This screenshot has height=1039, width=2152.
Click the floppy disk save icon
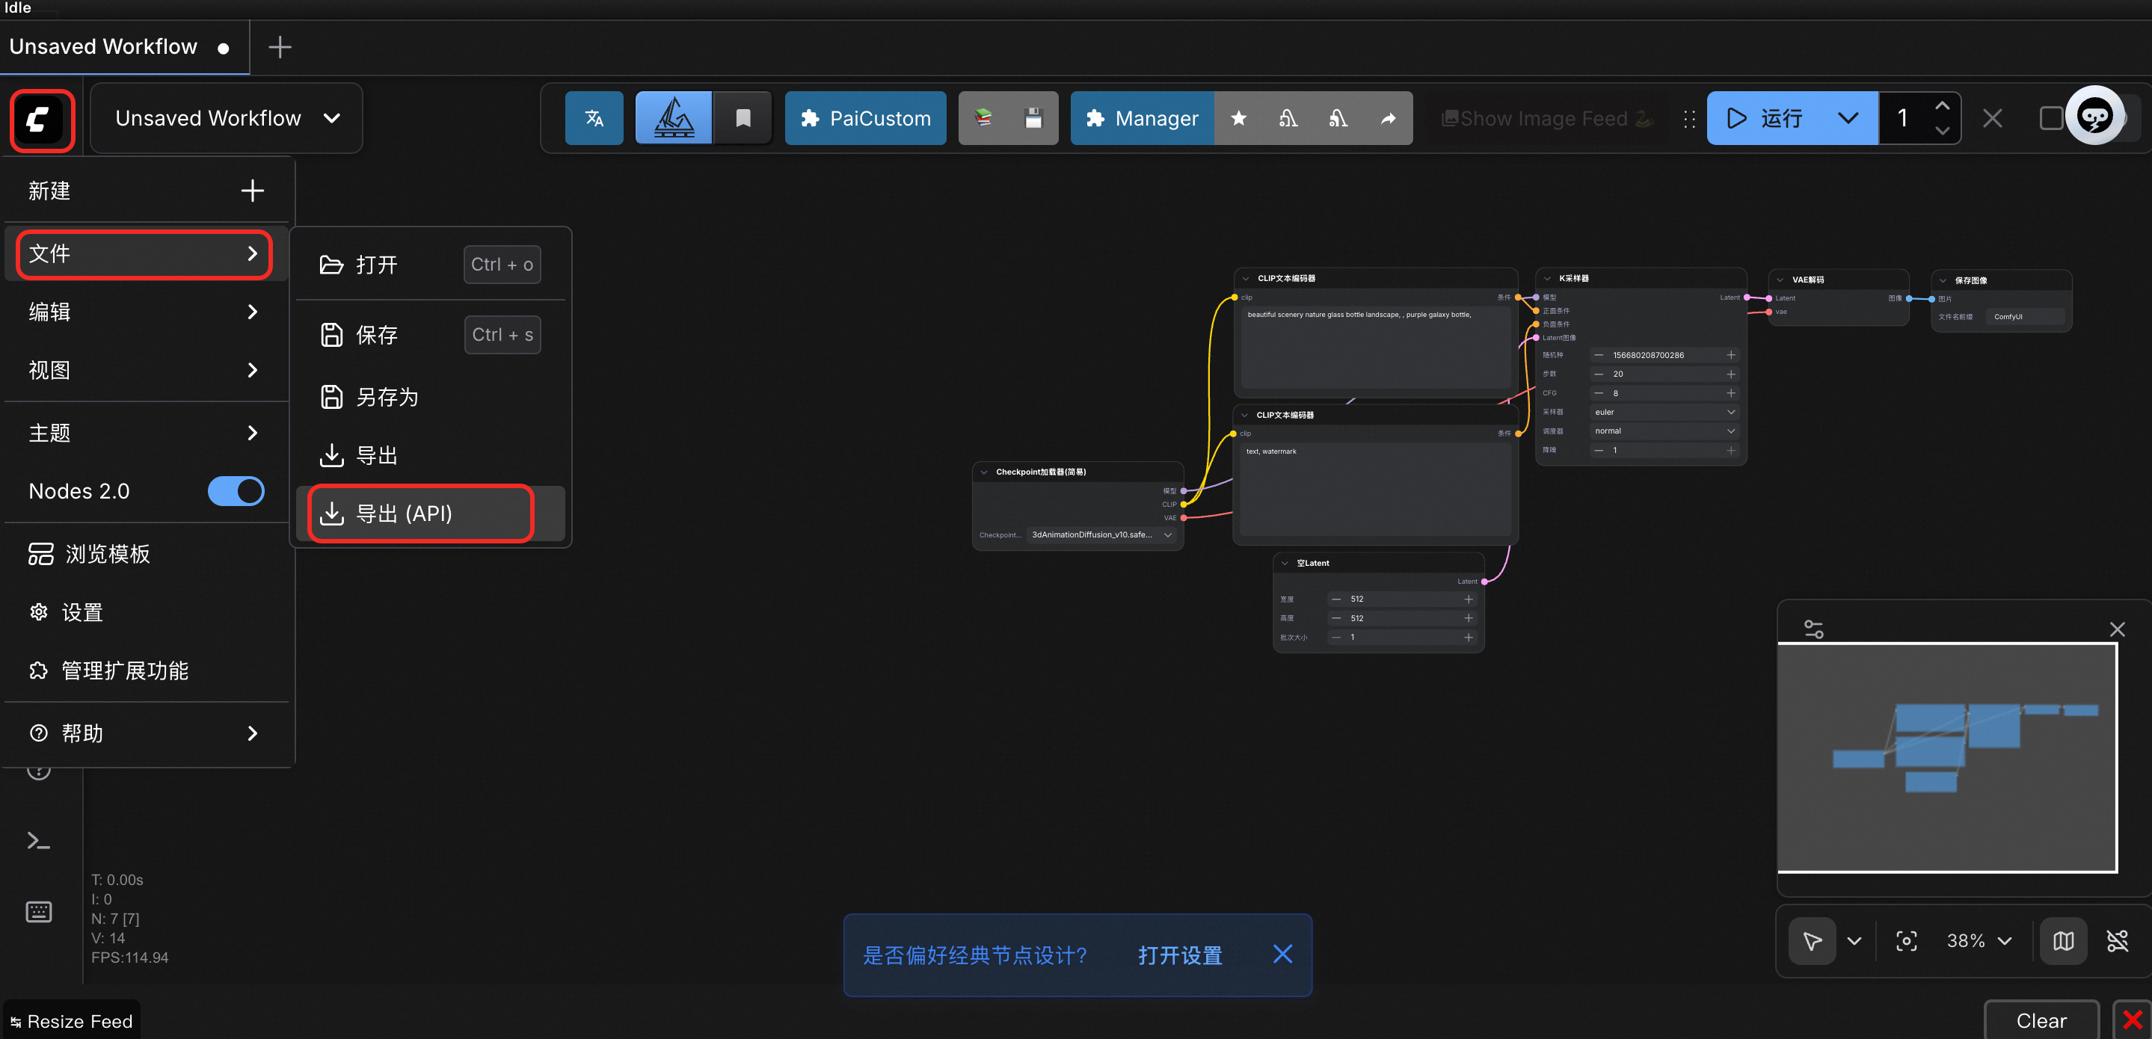[x=1033, y=118]
